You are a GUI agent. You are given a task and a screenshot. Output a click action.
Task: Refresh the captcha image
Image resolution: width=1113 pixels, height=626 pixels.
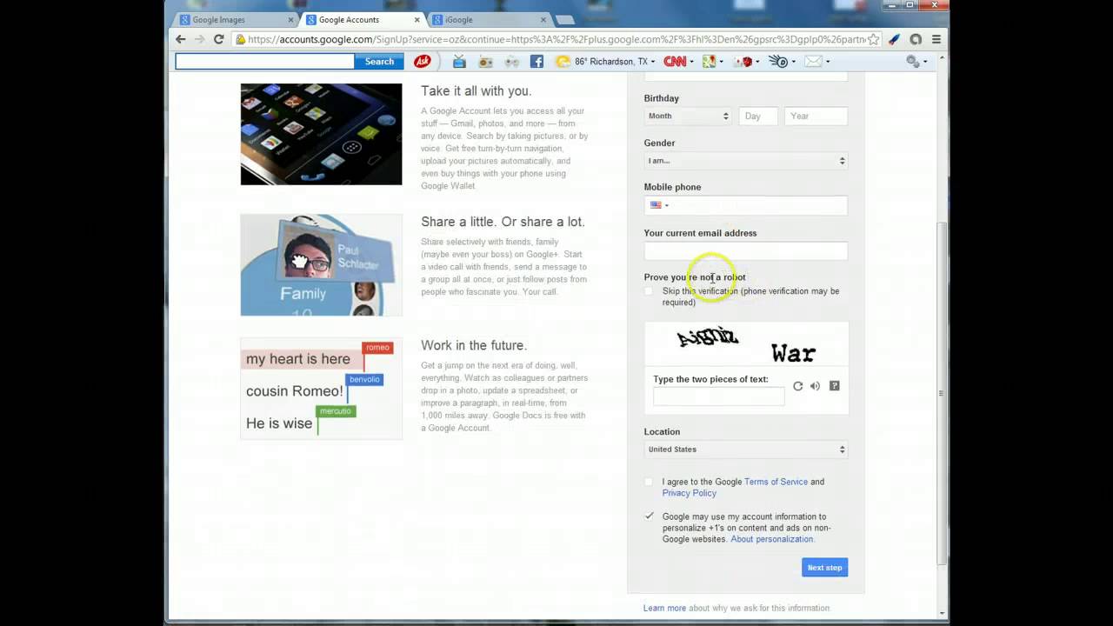(x=797, y=386)
